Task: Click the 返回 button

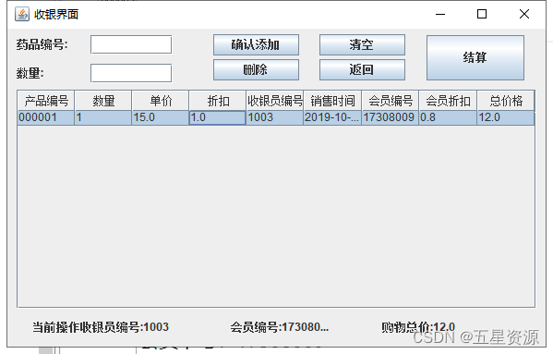Action: pyautogui.click(x=362, y=69)
